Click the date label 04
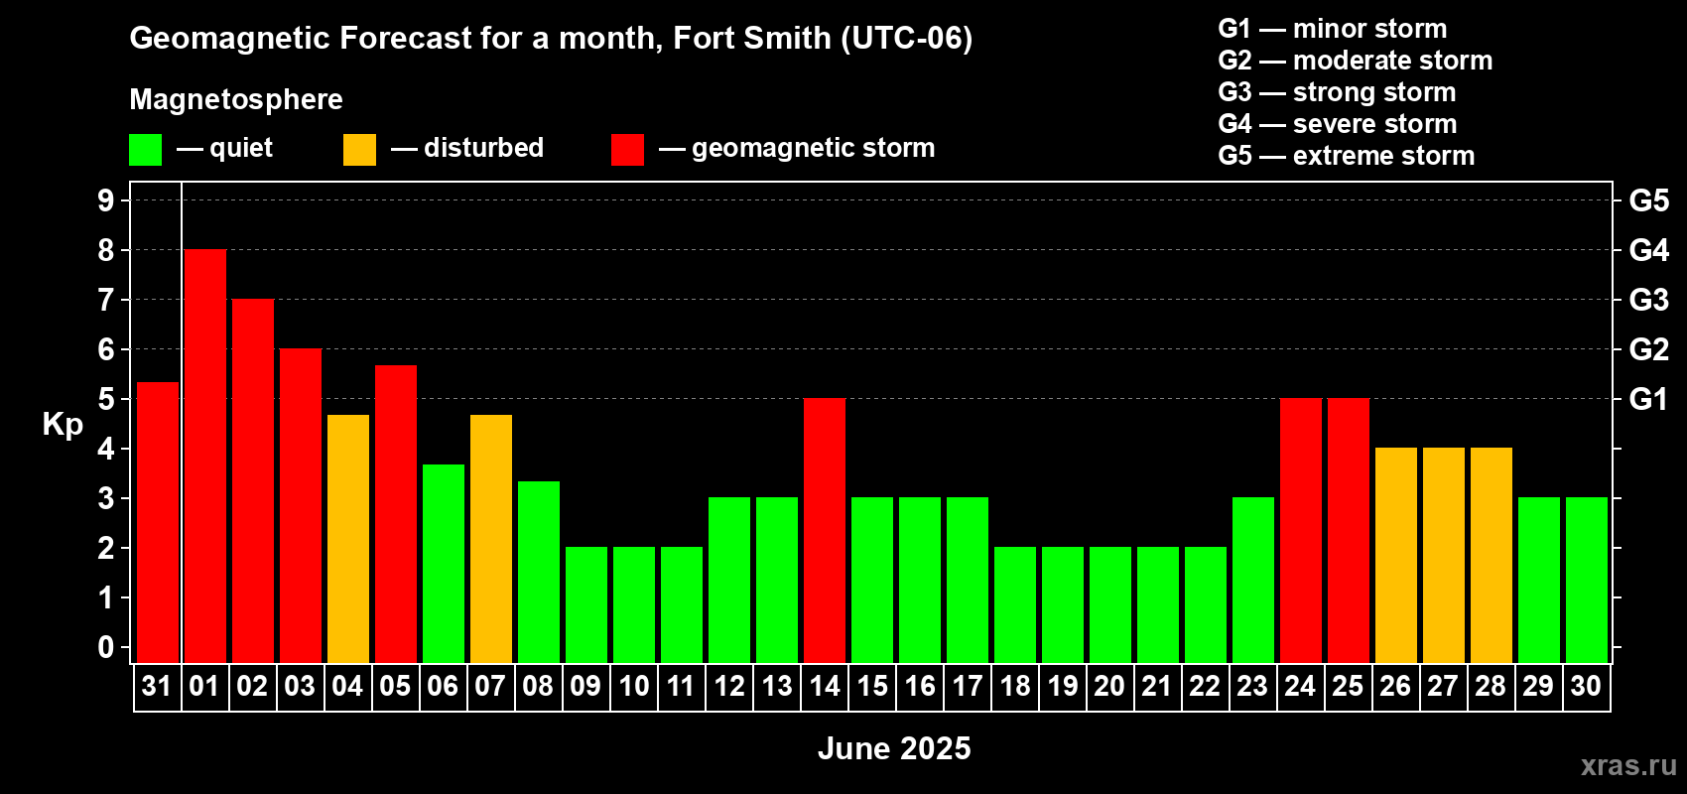The height and width of the screenshot is (794, 1687). [347, 686]
